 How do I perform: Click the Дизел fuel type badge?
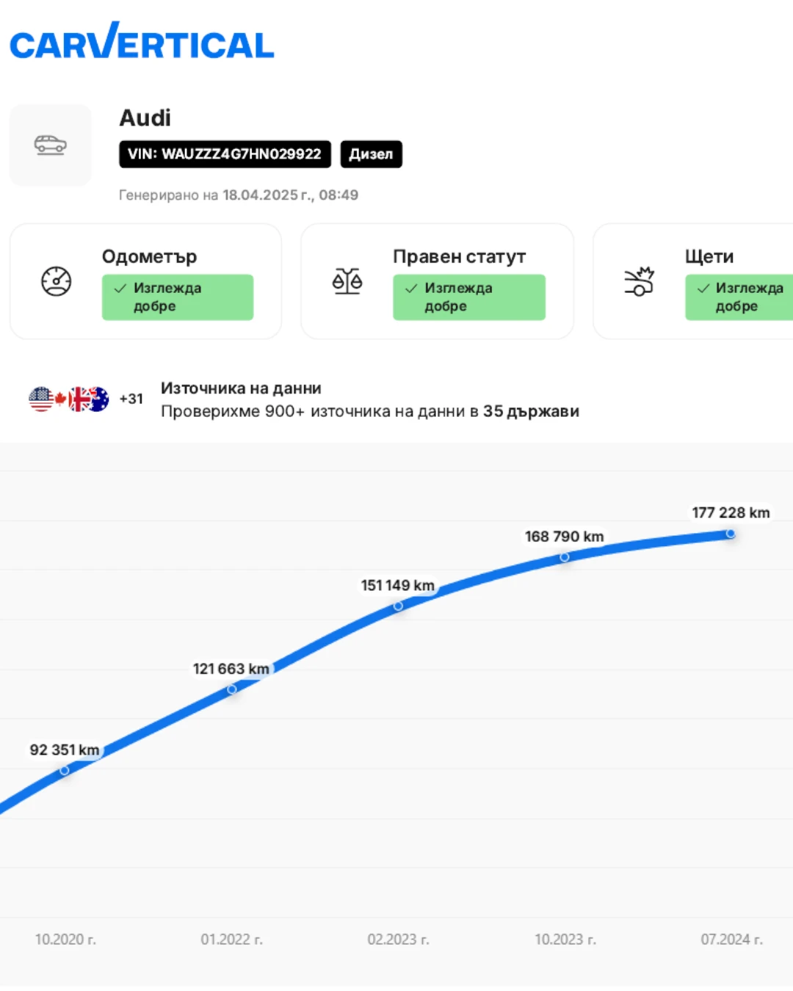[371, 154]
